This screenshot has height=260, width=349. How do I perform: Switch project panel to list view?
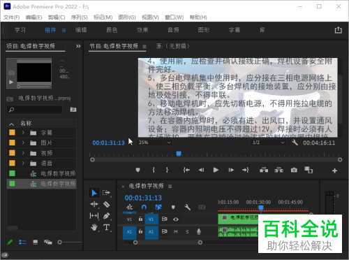22,243
